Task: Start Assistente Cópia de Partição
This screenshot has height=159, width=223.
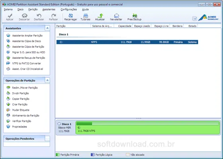Action: coord(28,47)
